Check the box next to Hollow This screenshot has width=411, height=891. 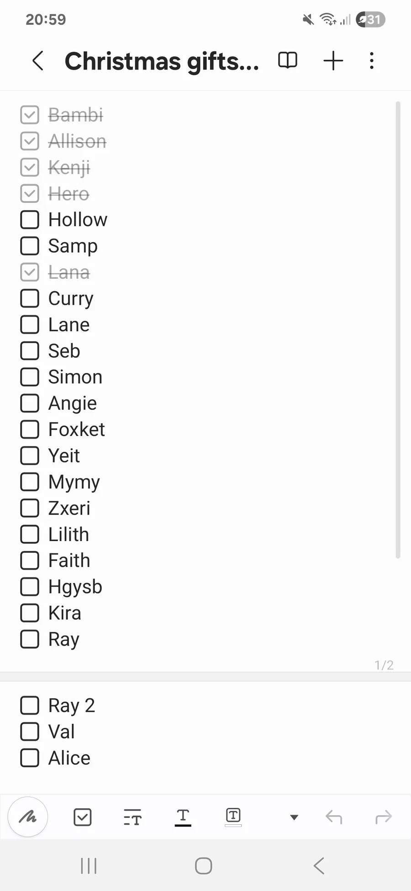tap(30, 220)
